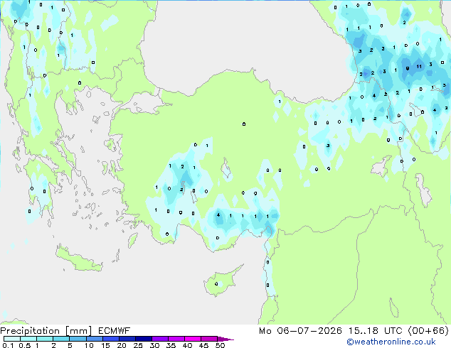The height and width of the screenshot is (348, 451).
Task: Click the "40" legend scale label
Action: click(187, 345)
